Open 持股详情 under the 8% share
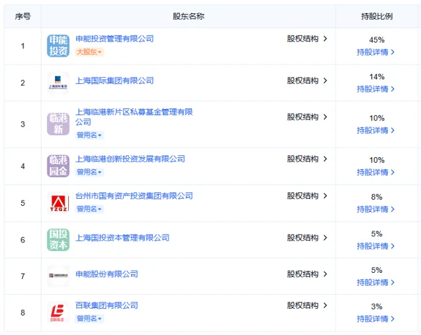421x335 pixels. coord(376,209)
